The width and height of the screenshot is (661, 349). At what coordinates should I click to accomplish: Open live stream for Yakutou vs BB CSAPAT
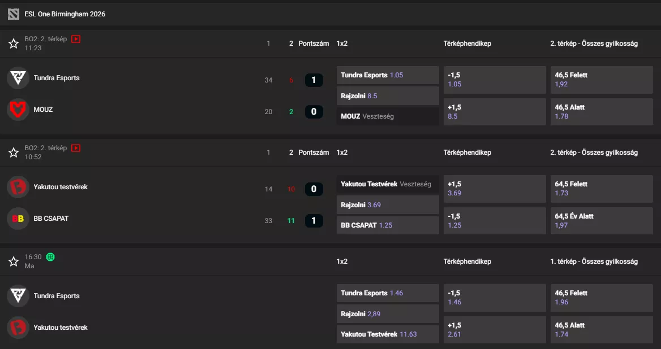point(76,148)
